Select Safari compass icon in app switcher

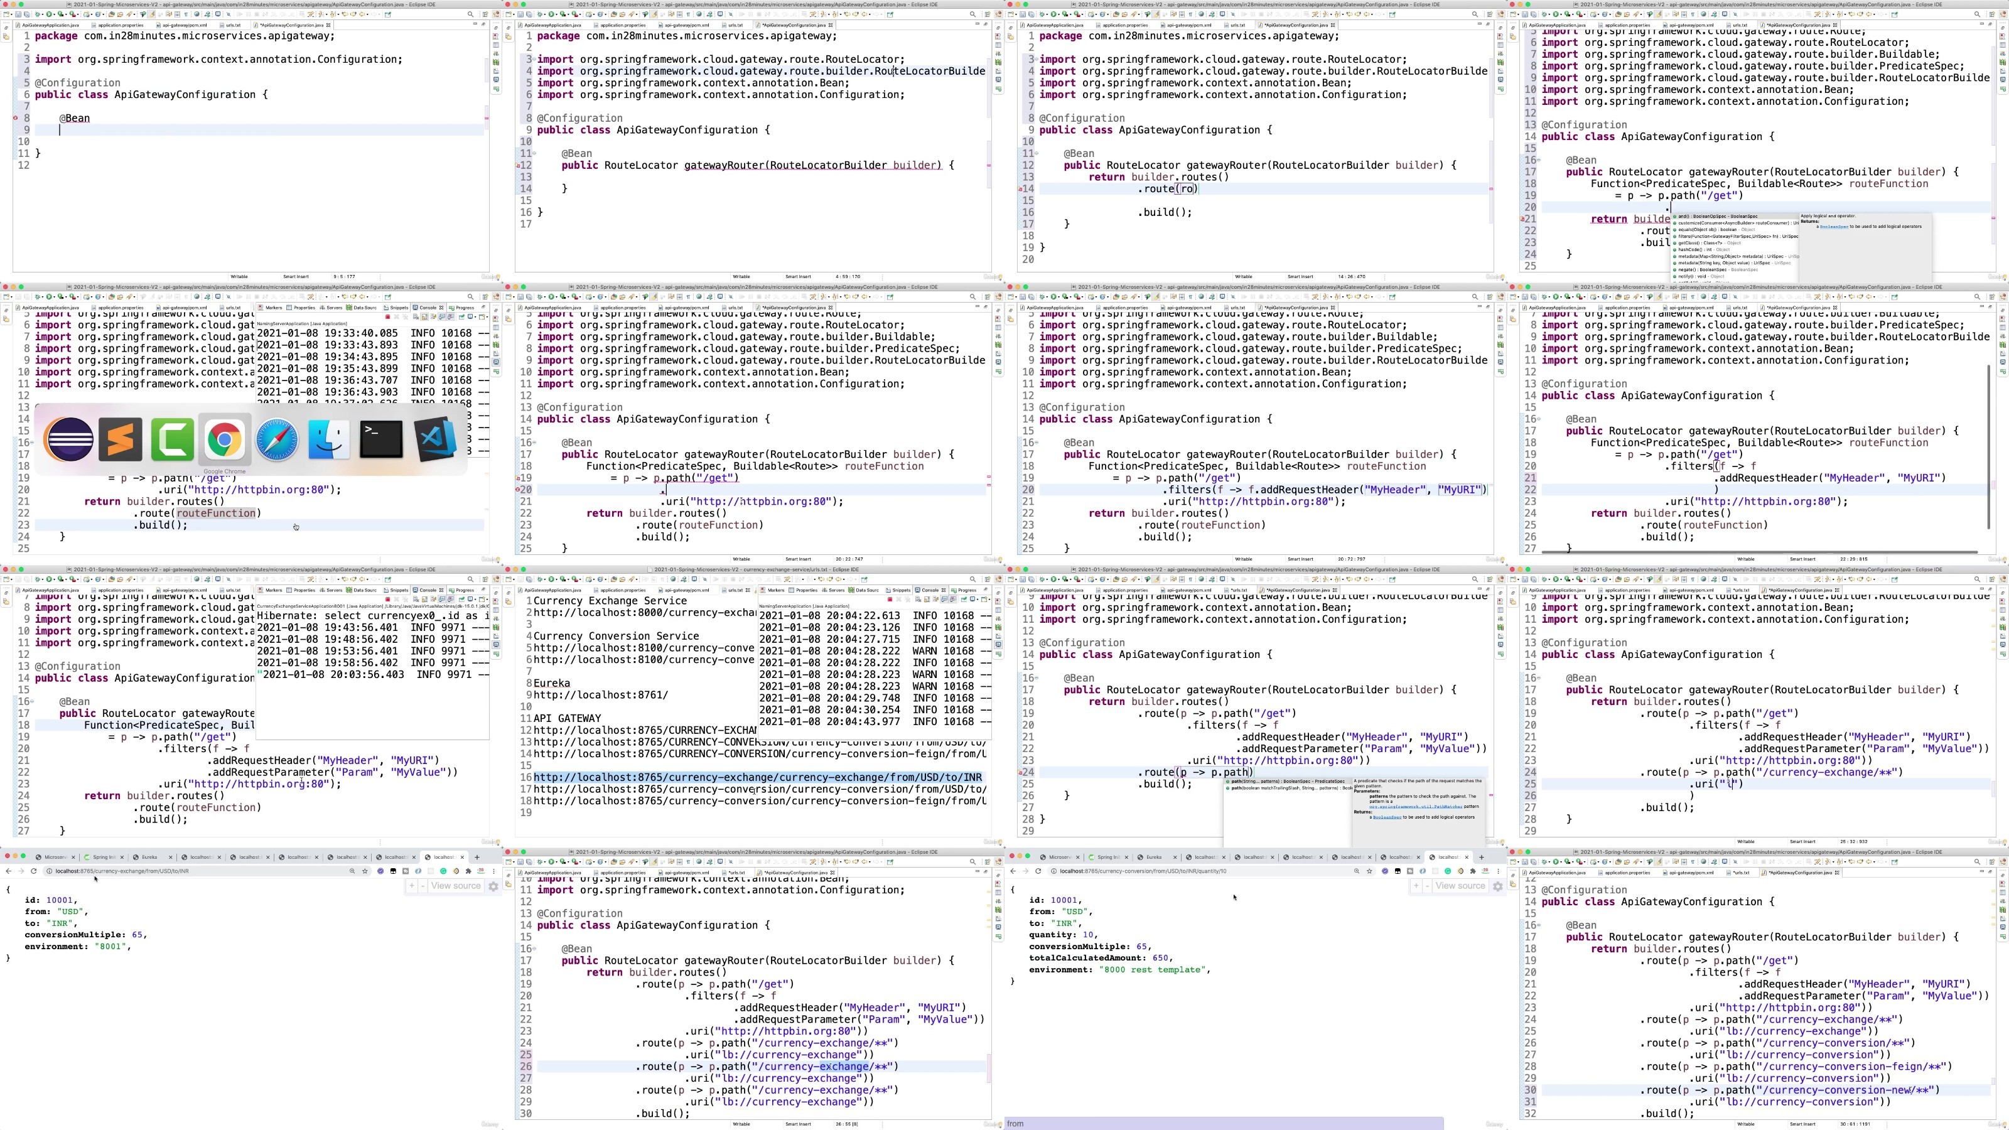(x=277, y=439)
